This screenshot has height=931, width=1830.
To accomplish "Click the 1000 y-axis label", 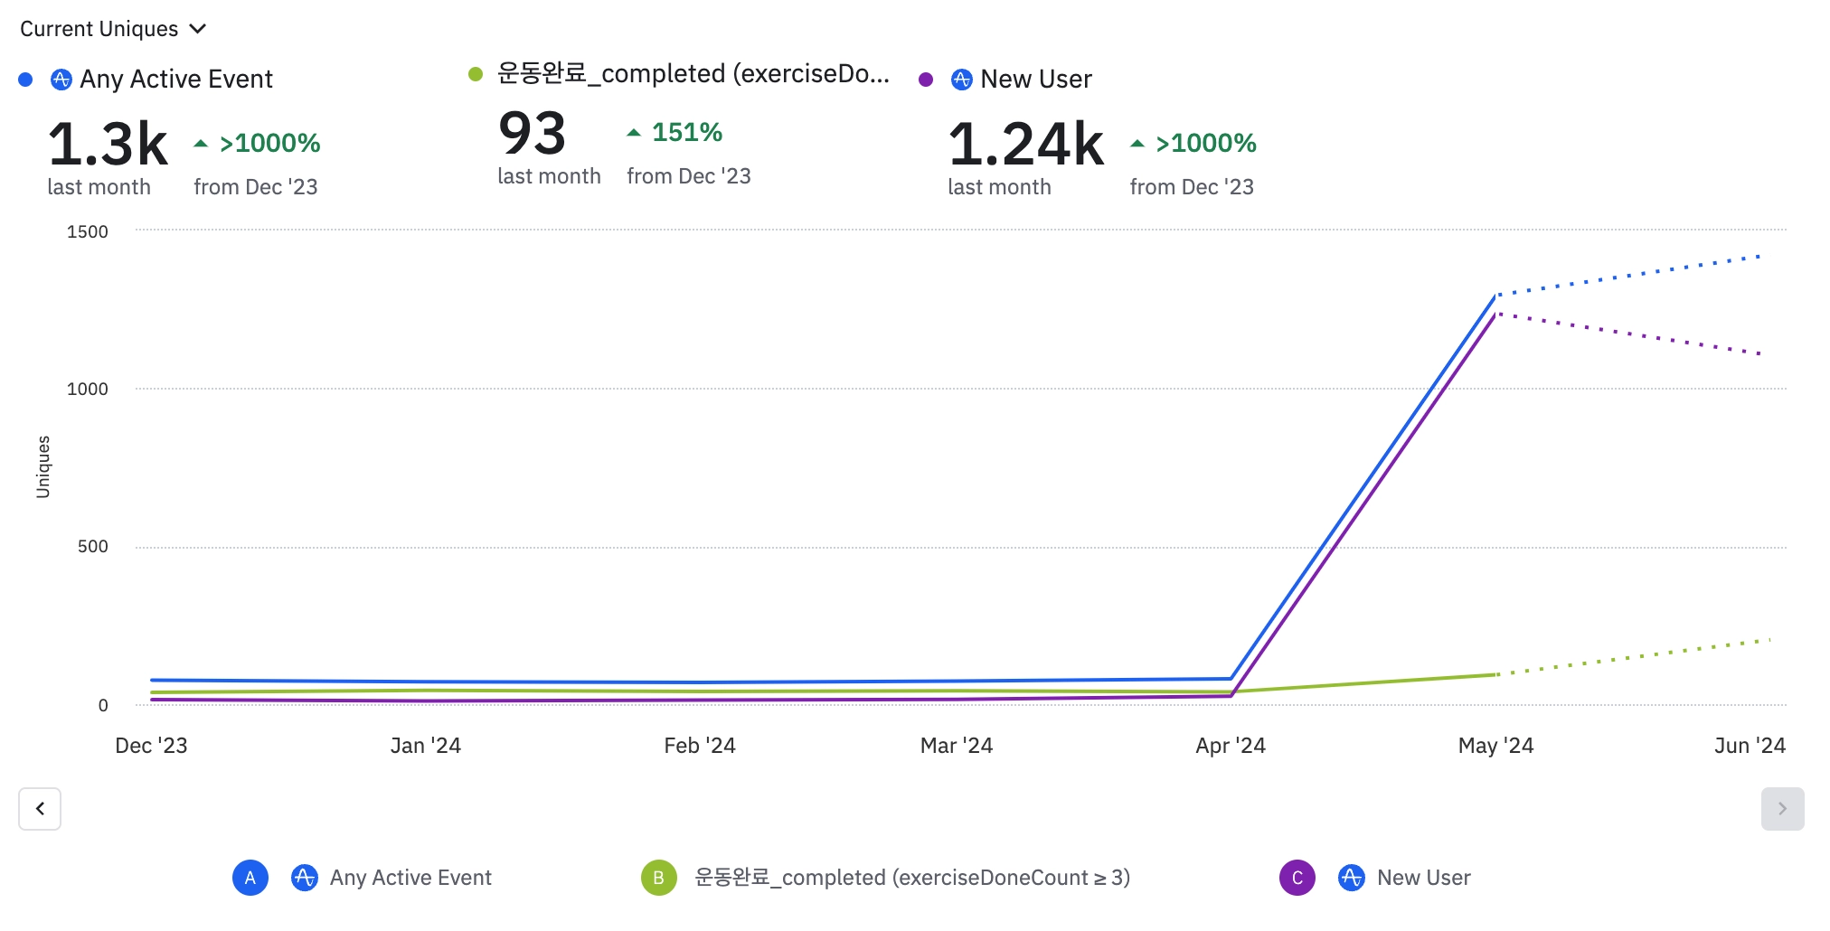I will click(x=88, y=389).
